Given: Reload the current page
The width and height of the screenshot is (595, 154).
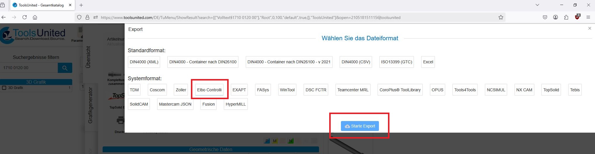Looking at the screenshot, I should tap(25, 17).
